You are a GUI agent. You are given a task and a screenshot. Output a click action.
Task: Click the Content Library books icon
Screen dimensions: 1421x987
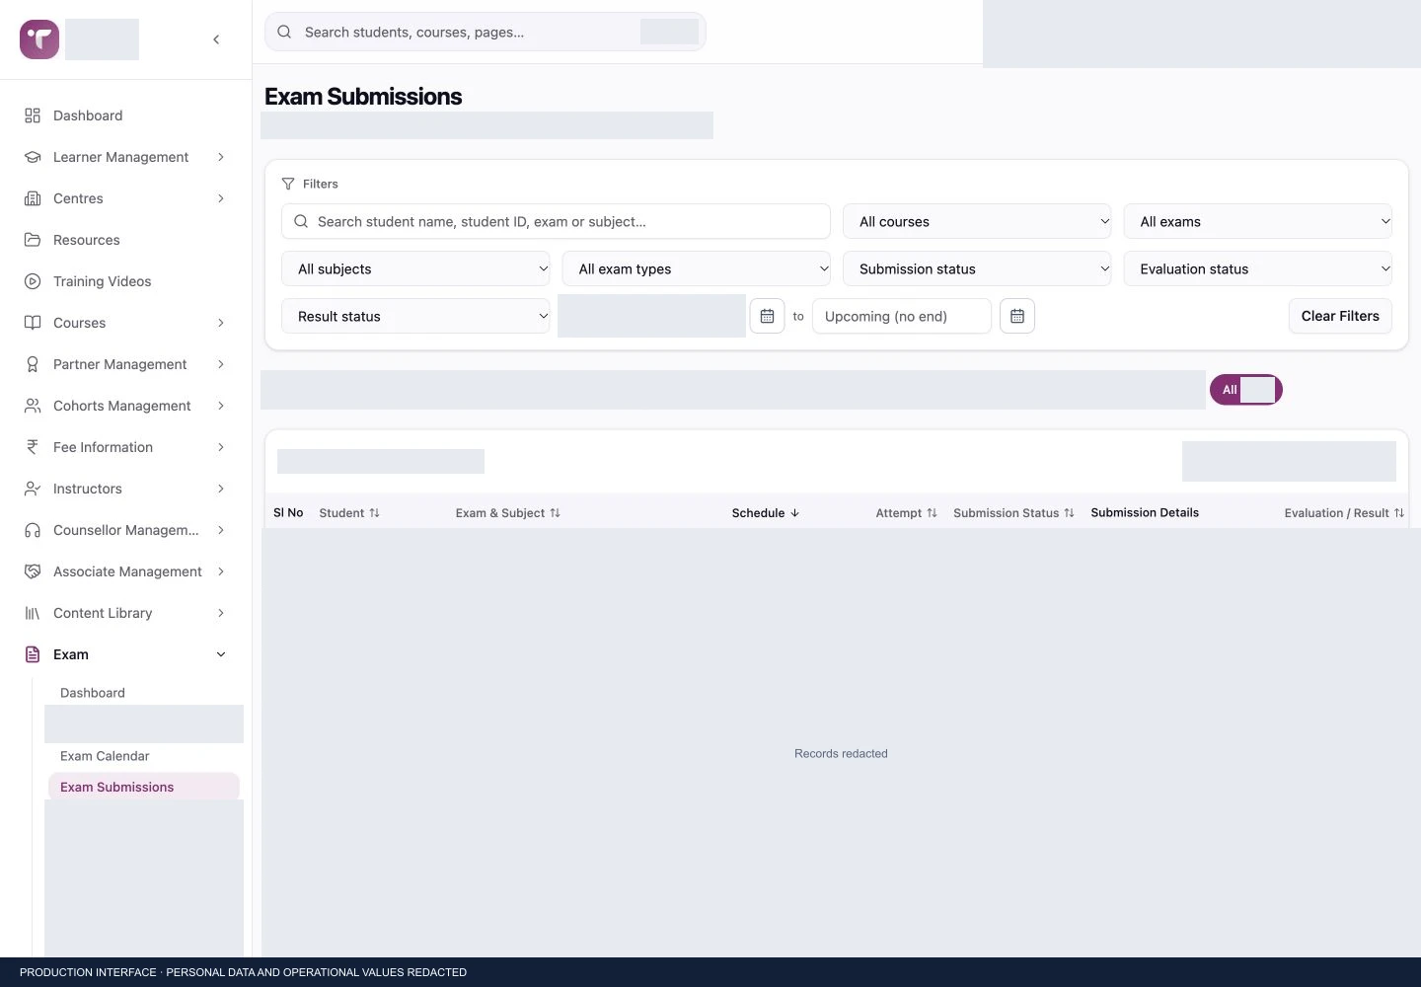tap(33, 613)
